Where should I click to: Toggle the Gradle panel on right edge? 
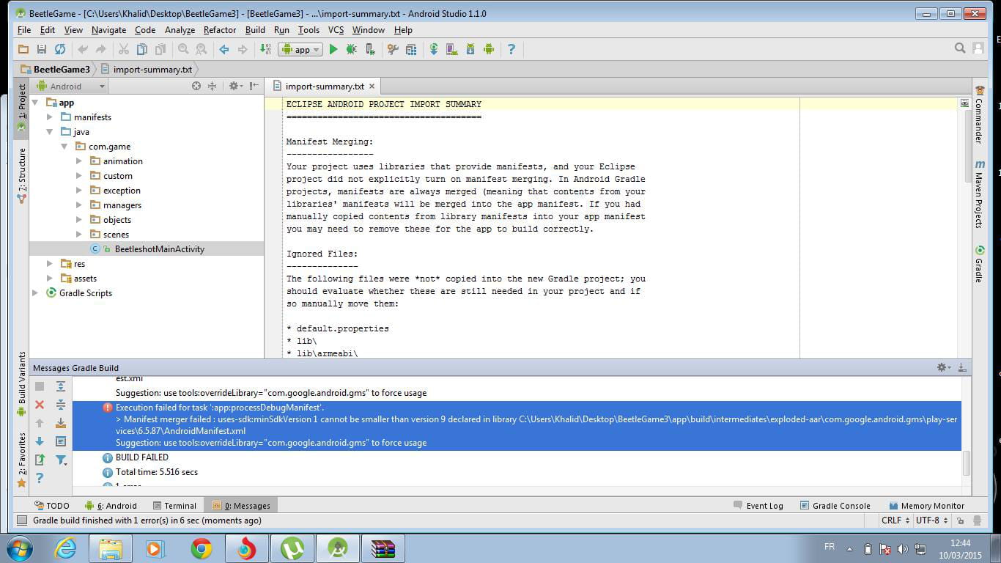(979, 264)
